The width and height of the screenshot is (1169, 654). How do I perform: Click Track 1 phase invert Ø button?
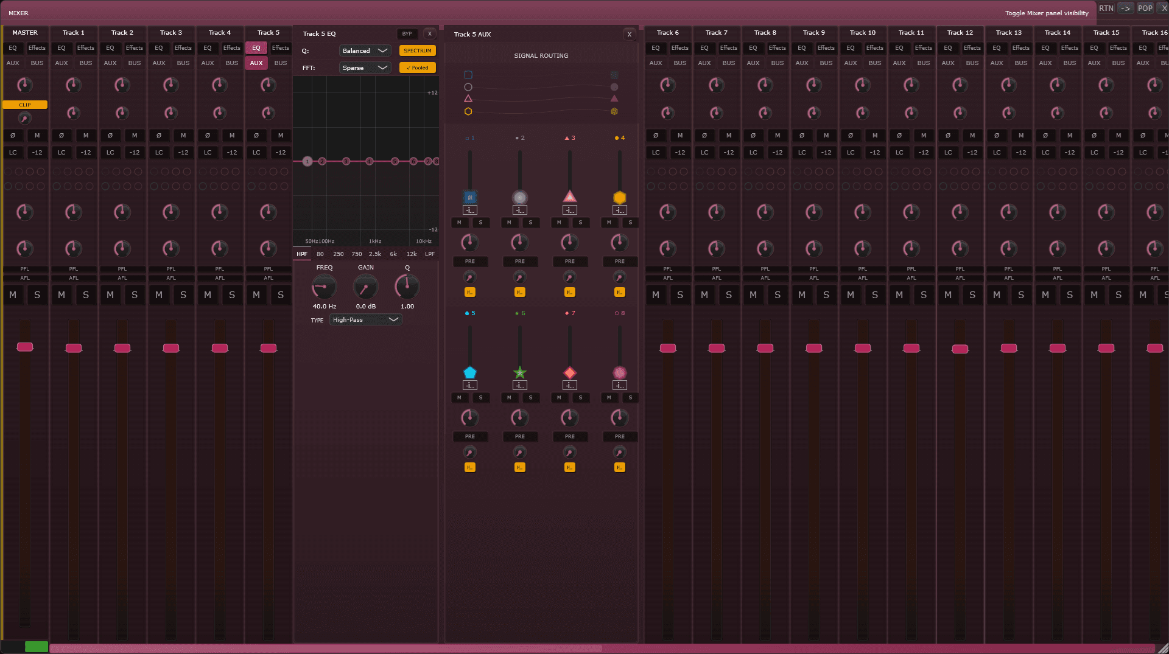pyautogui.click(x=61, y=135)
